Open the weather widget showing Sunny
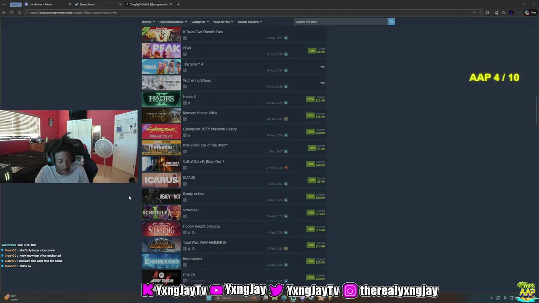Image resolution: width=539 pixels, height=303 pixels. click(10, 298)
